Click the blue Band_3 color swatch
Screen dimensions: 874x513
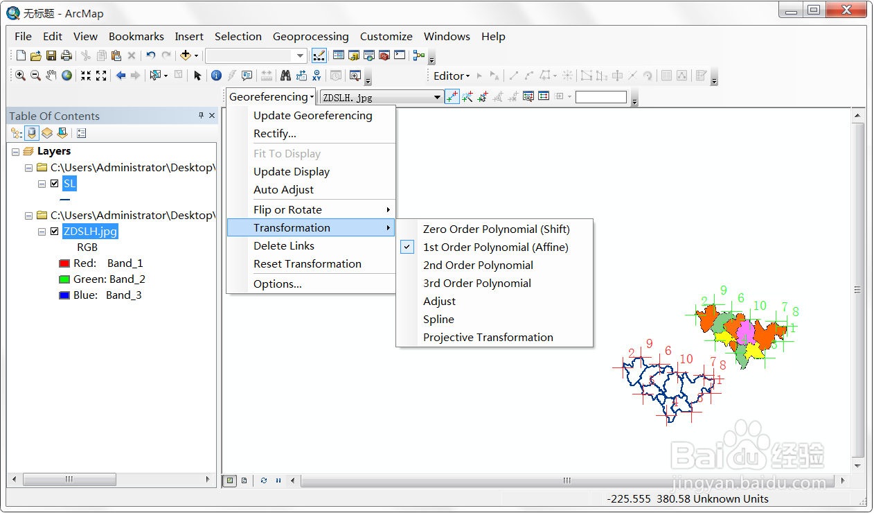tap(64, 295)
